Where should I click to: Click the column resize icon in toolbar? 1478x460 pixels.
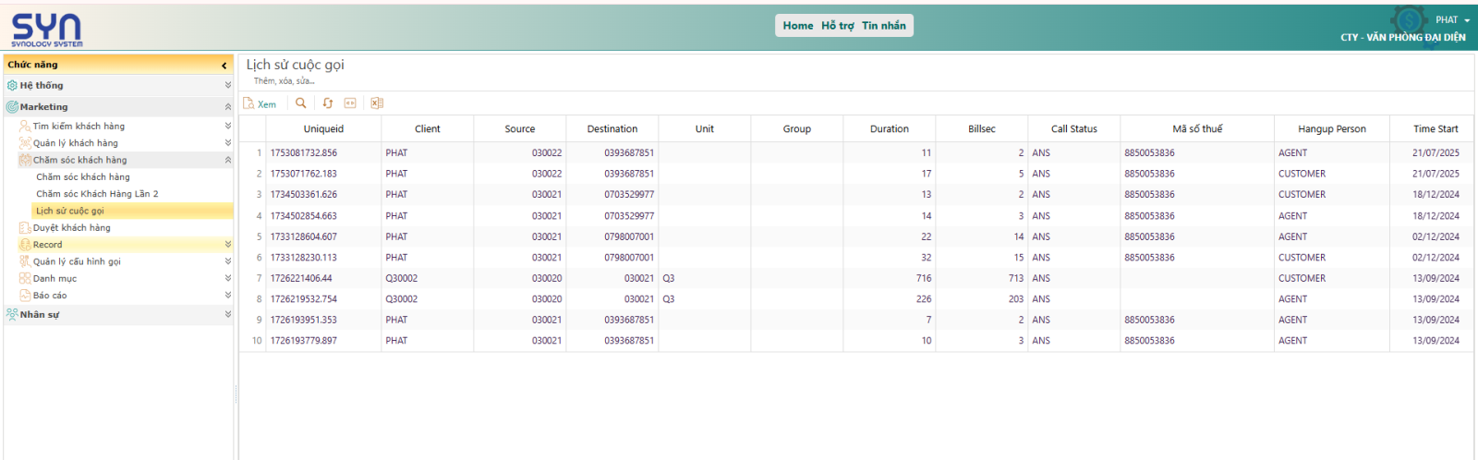[350, 103]
